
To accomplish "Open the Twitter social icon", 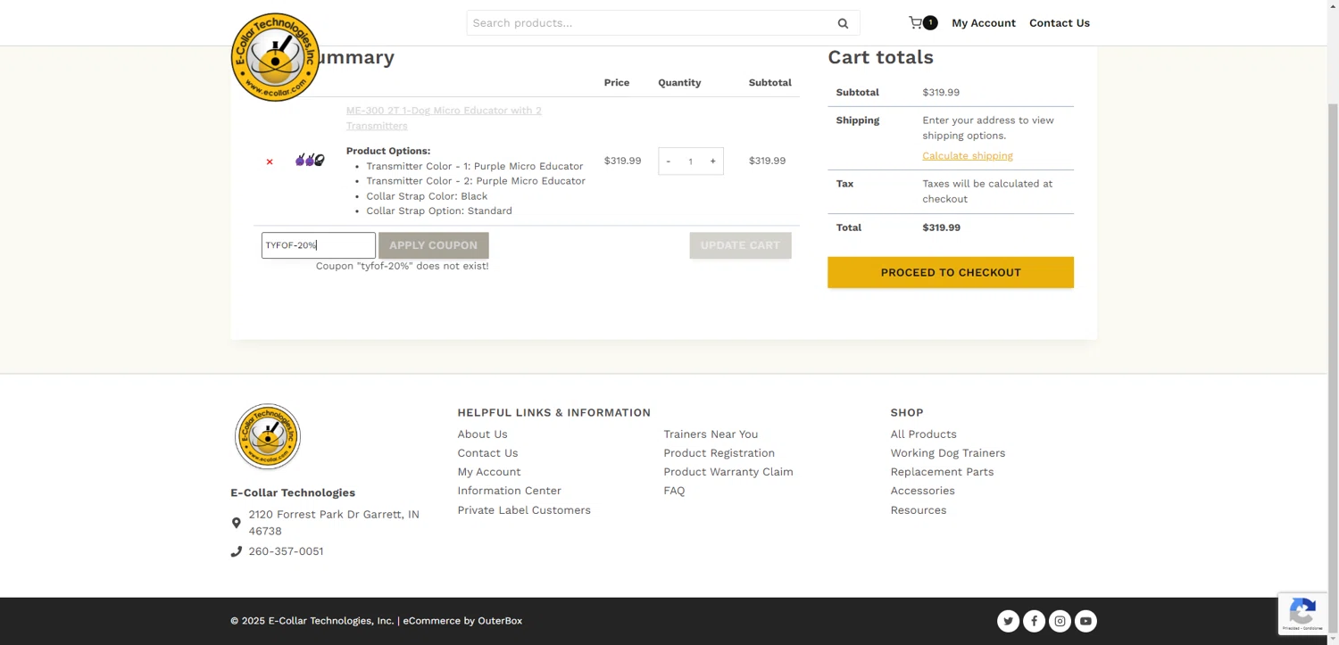I will (1008, 621).
